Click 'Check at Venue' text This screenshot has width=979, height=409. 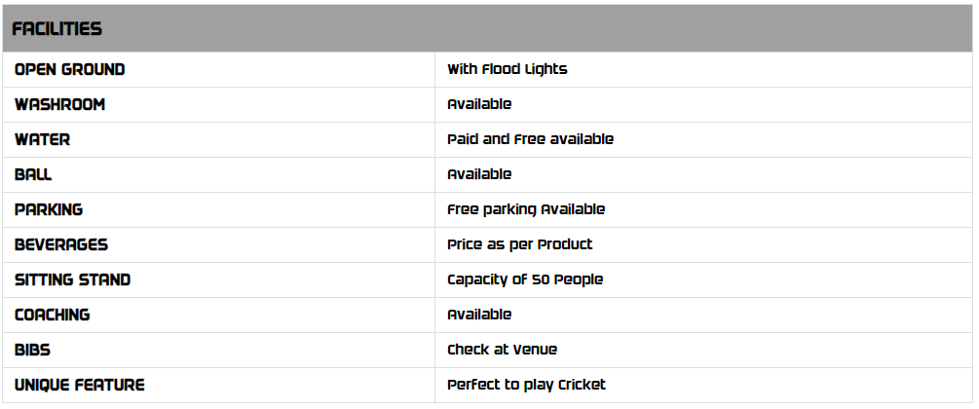click(x=502, y=351)
